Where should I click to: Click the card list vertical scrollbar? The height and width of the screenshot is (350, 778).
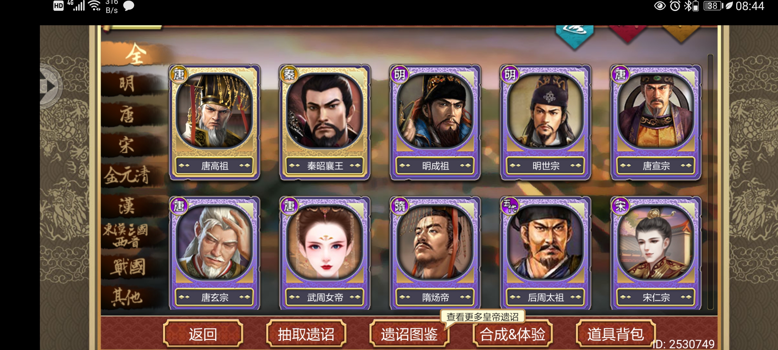[710, 181]
